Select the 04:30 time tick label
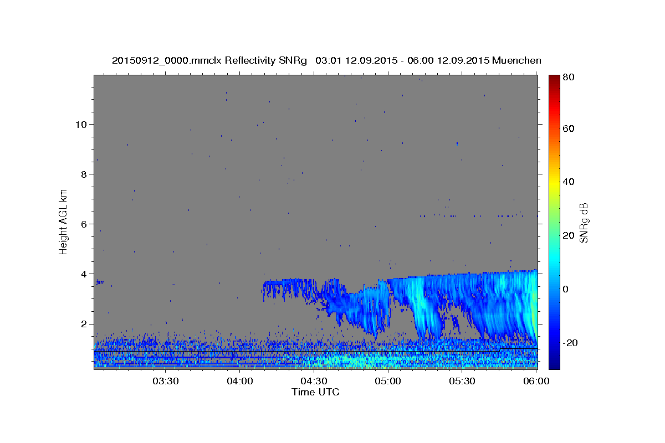 point(314,381)
